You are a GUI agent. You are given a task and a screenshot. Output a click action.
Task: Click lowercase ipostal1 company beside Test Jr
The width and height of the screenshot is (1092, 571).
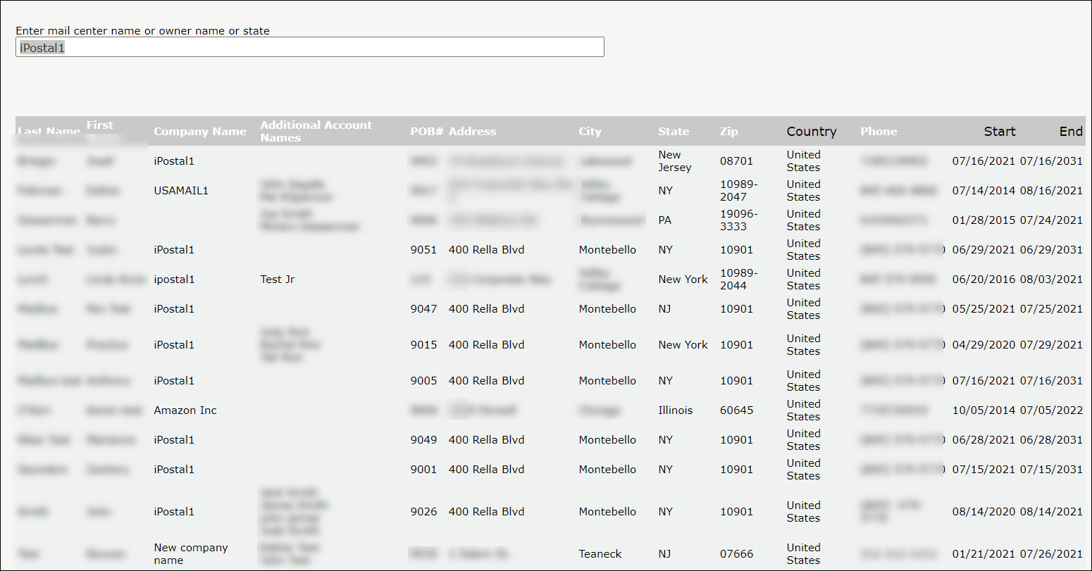[174, 280]
